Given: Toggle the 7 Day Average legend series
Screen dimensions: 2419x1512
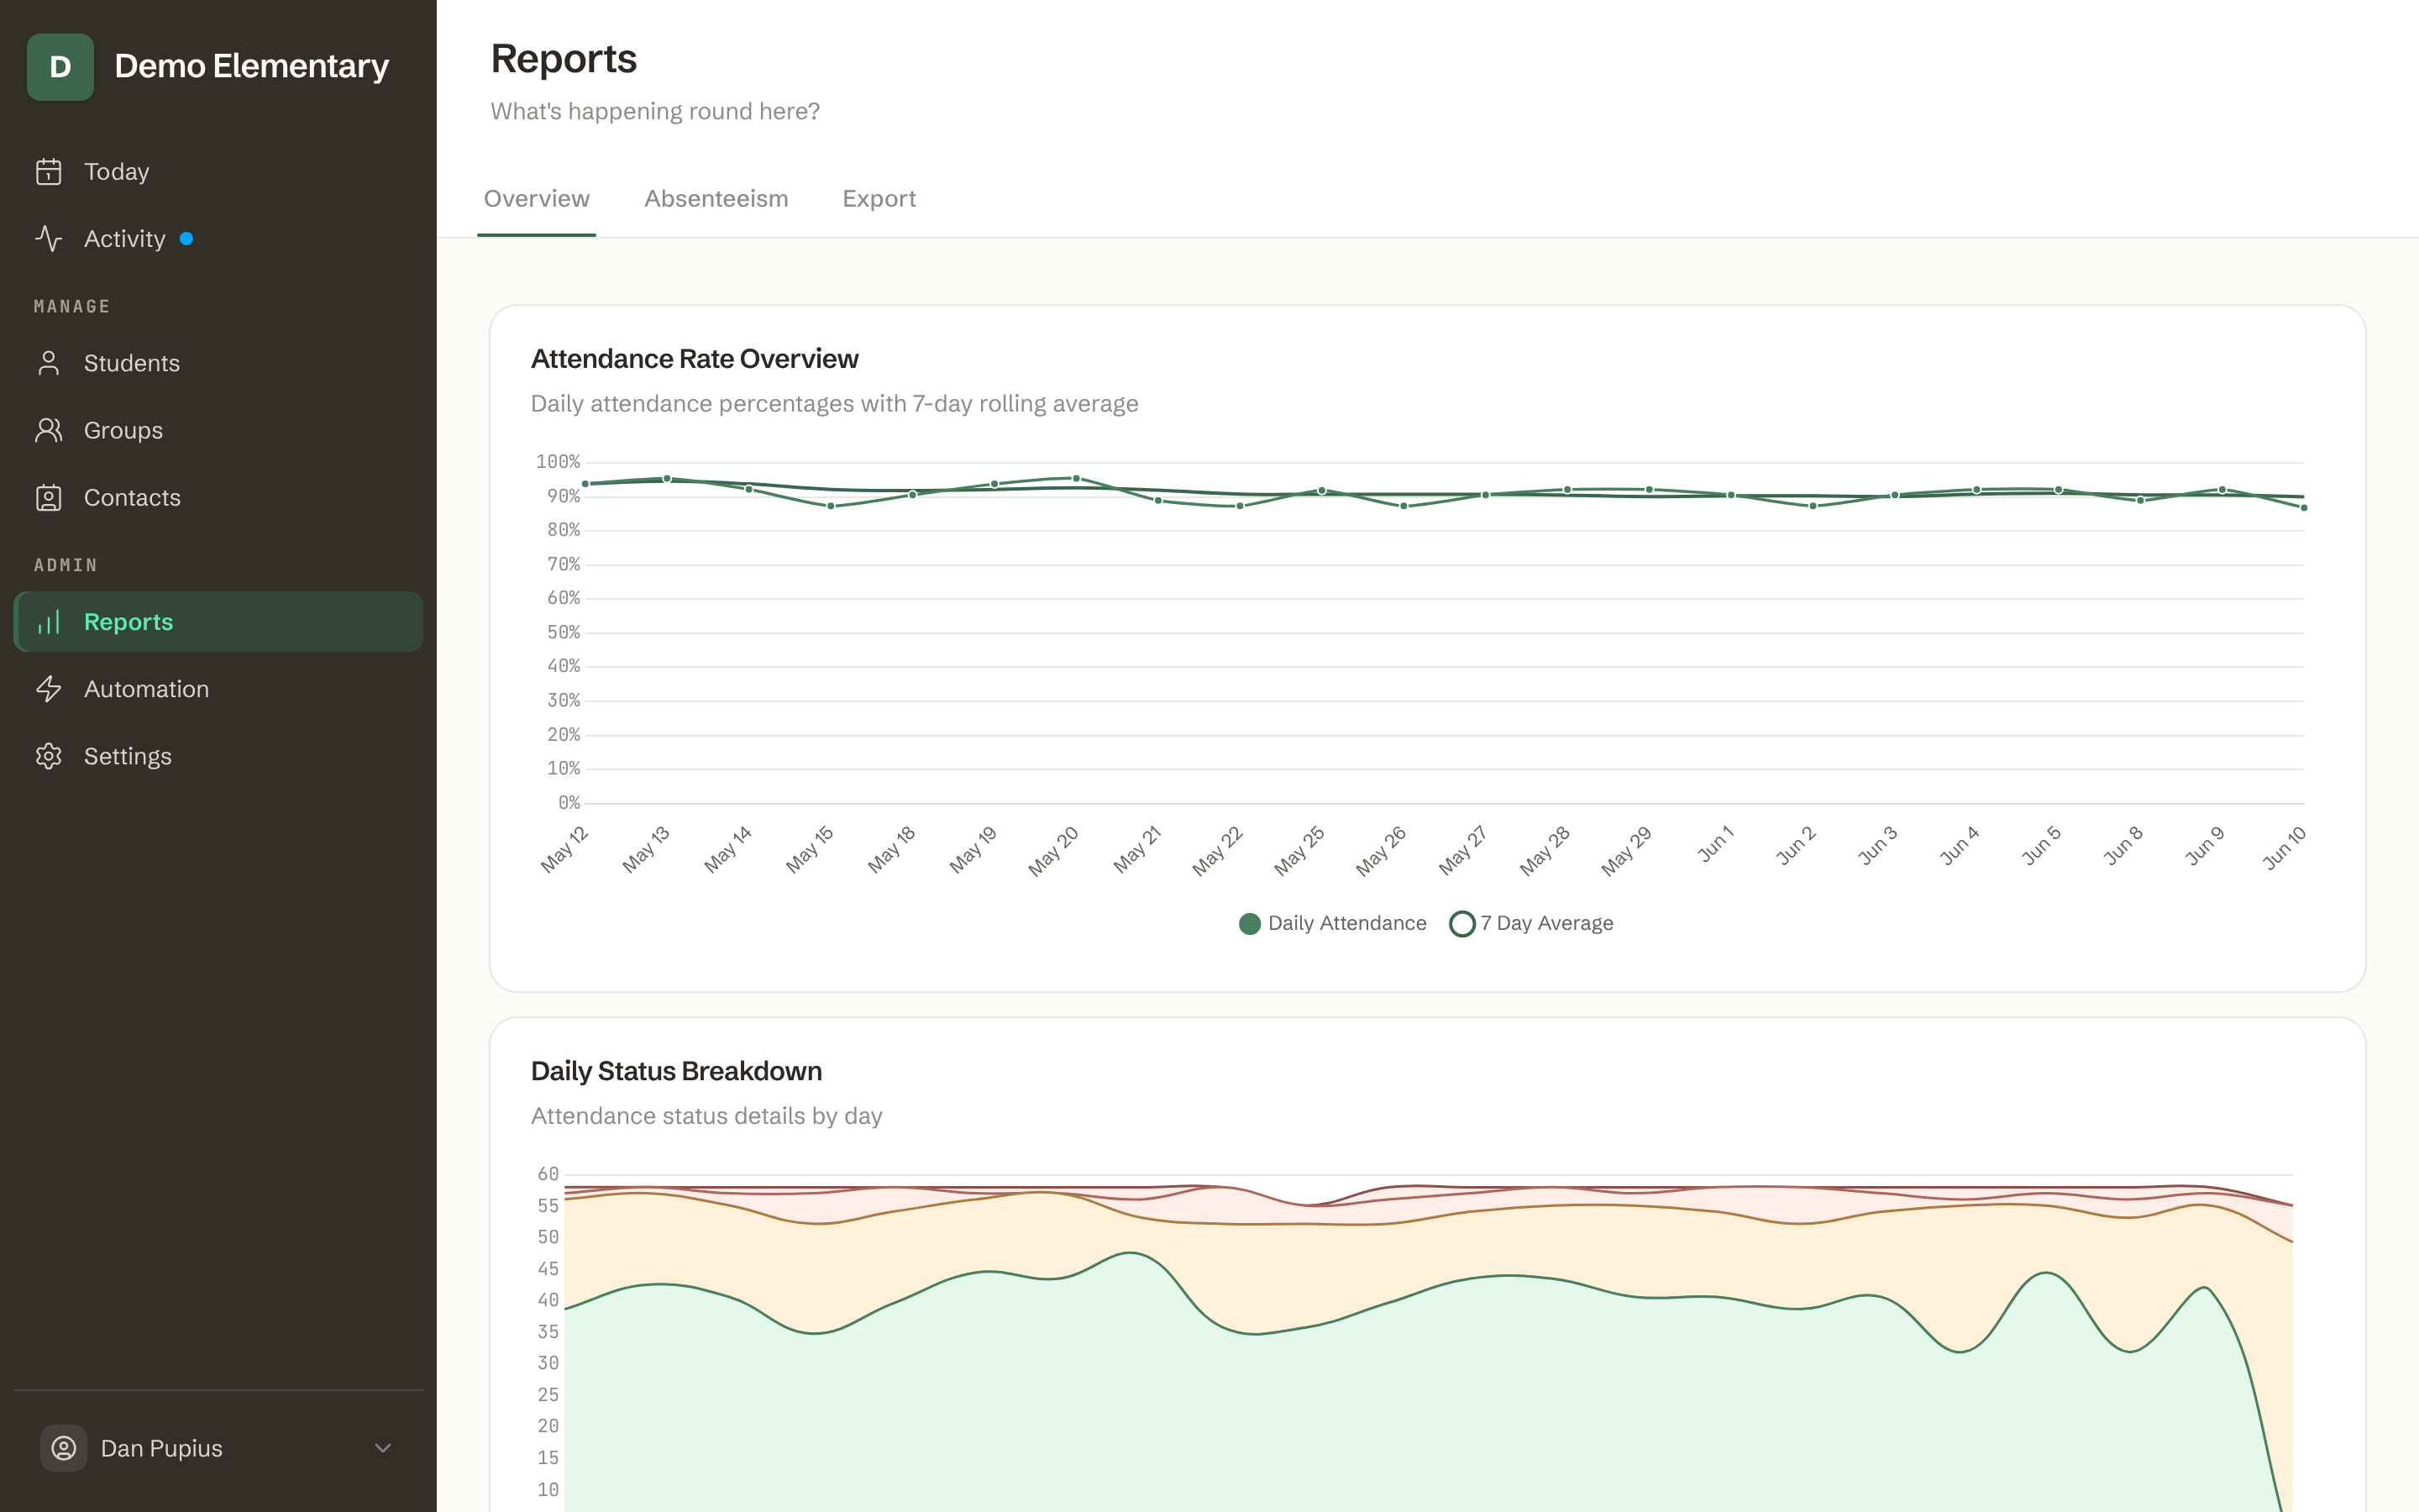Looking at the screenshot, I should 1531,924.
